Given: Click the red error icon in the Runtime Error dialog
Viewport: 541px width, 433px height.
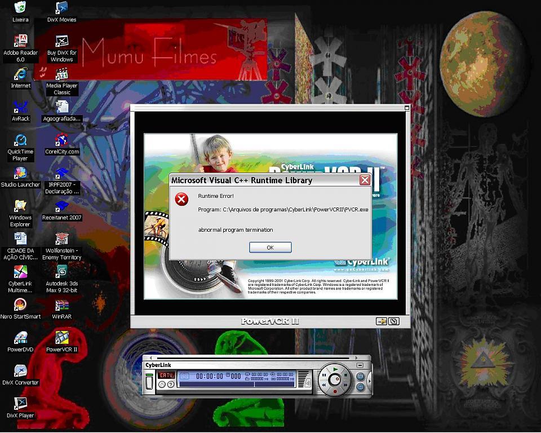Looking at the screenshot, I should pos(181,199).
